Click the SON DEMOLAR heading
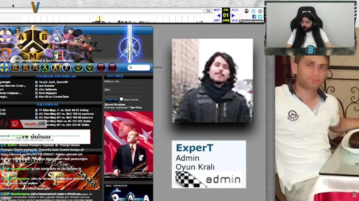The image size is (359, 201). tap(47, 104)
